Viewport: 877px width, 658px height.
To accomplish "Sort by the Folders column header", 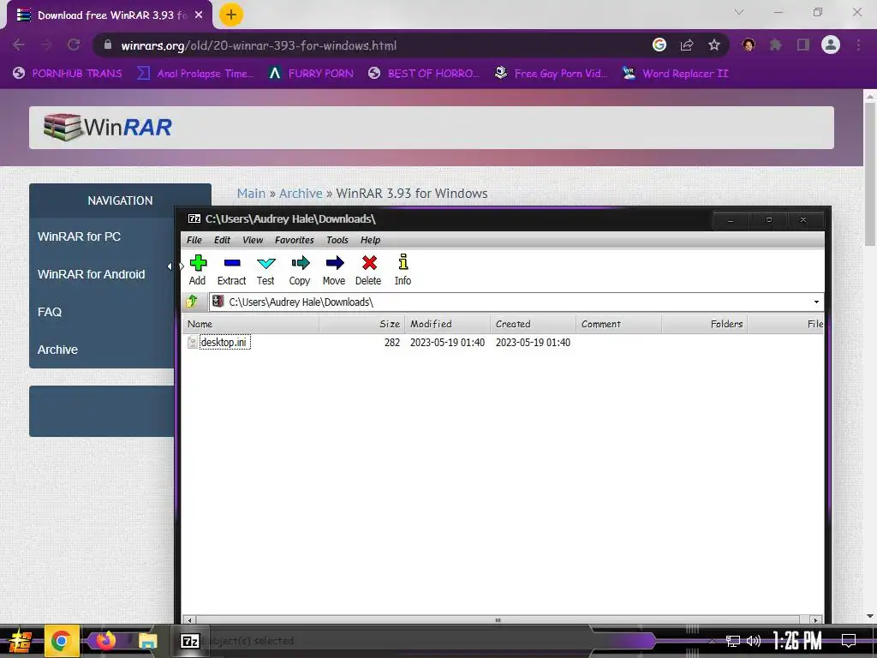I will tap(705, 324).
